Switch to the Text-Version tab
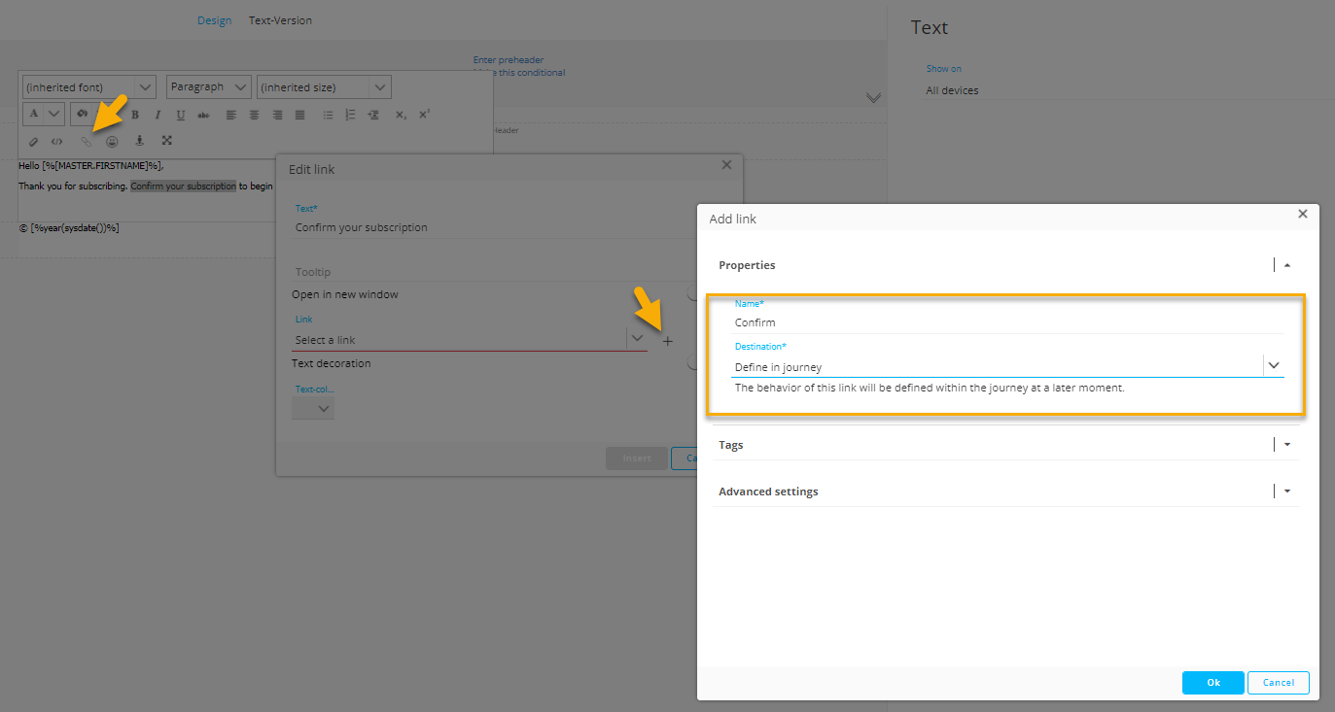1335x712 pixels. [x=280, y=20]
